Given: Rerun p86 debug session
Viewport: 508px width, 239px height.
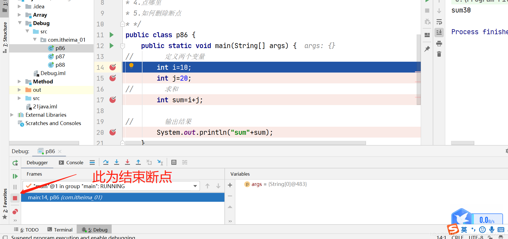Looking at the screenshot, I should [15, 163].
